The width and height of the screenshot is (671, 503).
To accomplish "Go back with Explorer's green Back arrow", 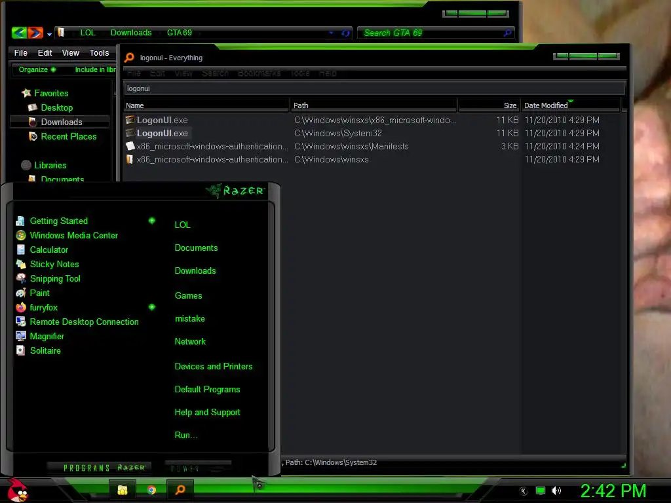I will pos(19,33).
